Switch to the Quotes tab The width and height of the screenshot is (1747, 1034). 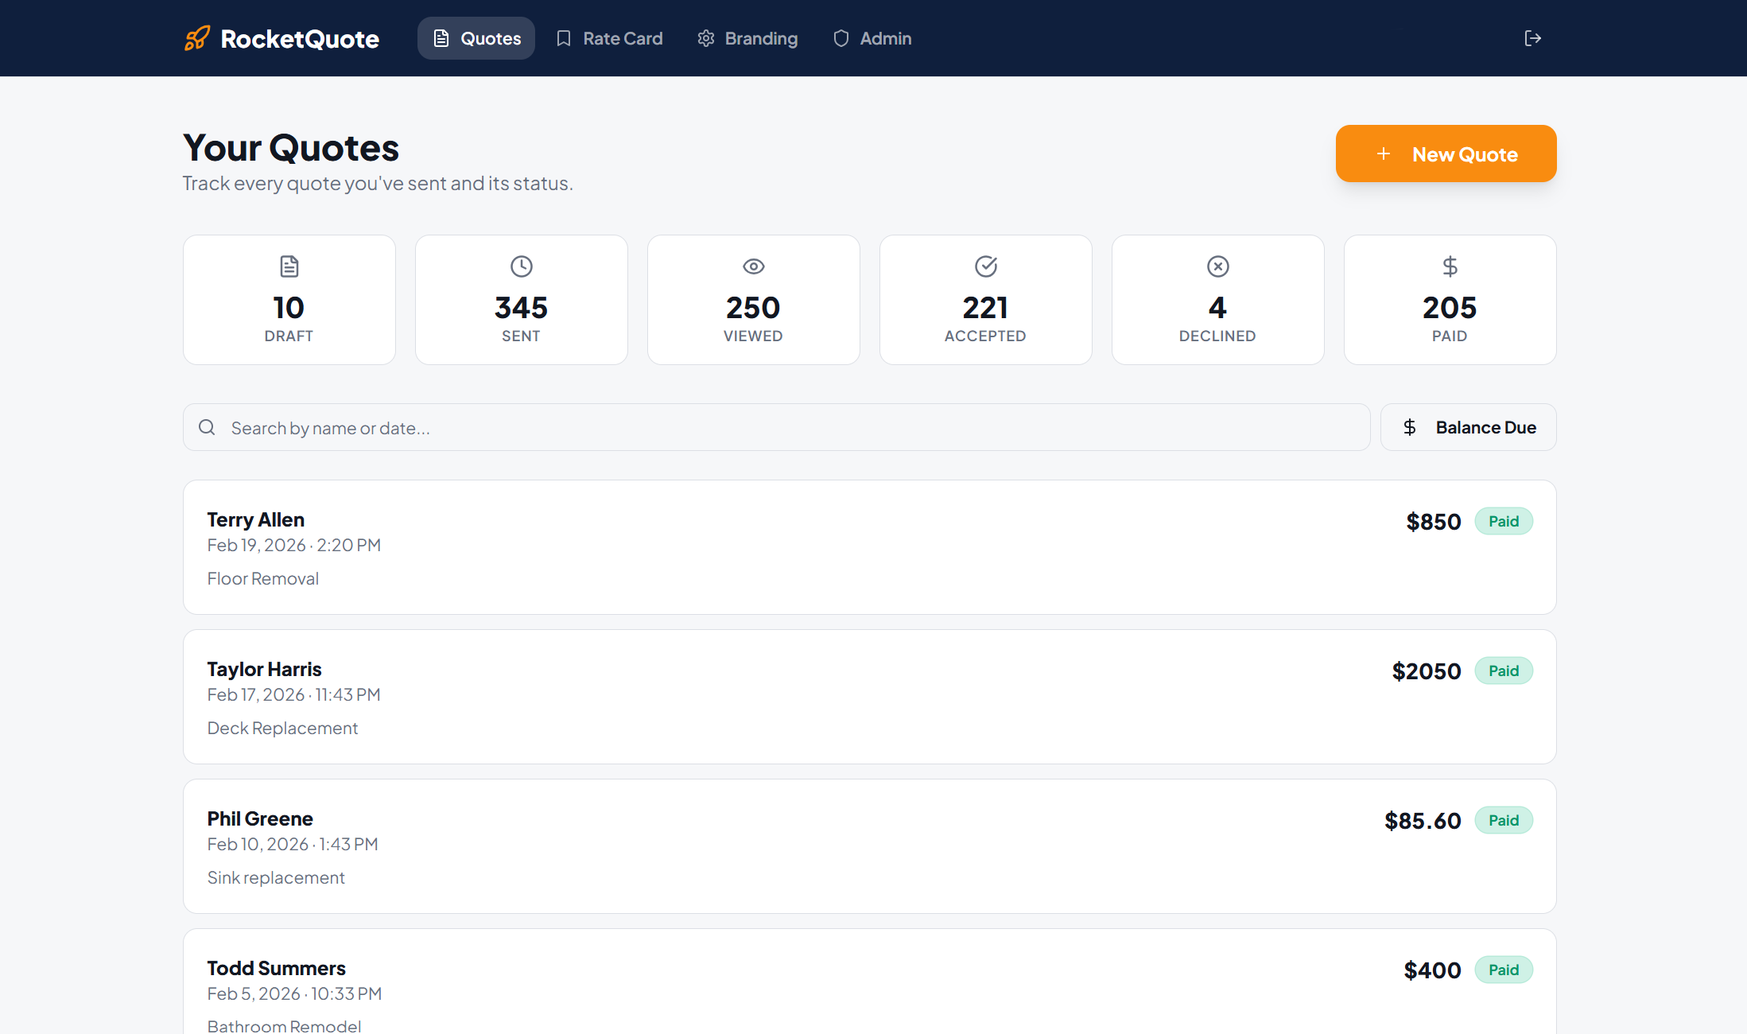pos(476,37)
